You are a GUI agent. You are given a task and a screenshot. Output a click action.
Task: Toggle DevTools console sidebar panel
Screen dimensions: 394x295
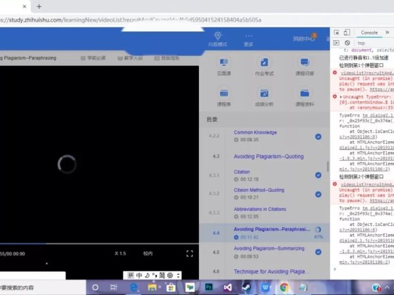(335, 43)
